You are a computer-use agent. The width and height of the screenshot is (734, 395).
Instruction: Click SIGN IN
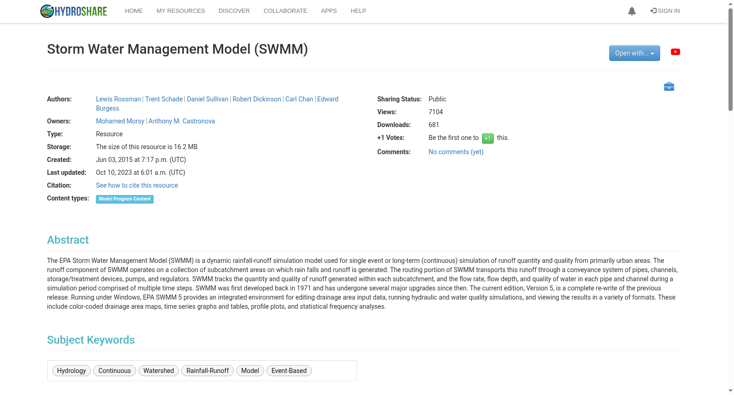pyautogui.click(x=665, y=11)
